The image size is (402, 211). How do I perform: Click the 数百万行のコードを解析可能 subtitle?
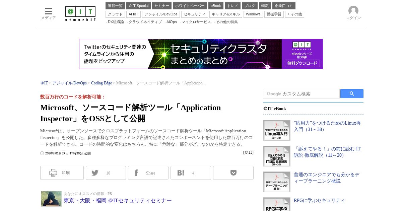point(73,97)
